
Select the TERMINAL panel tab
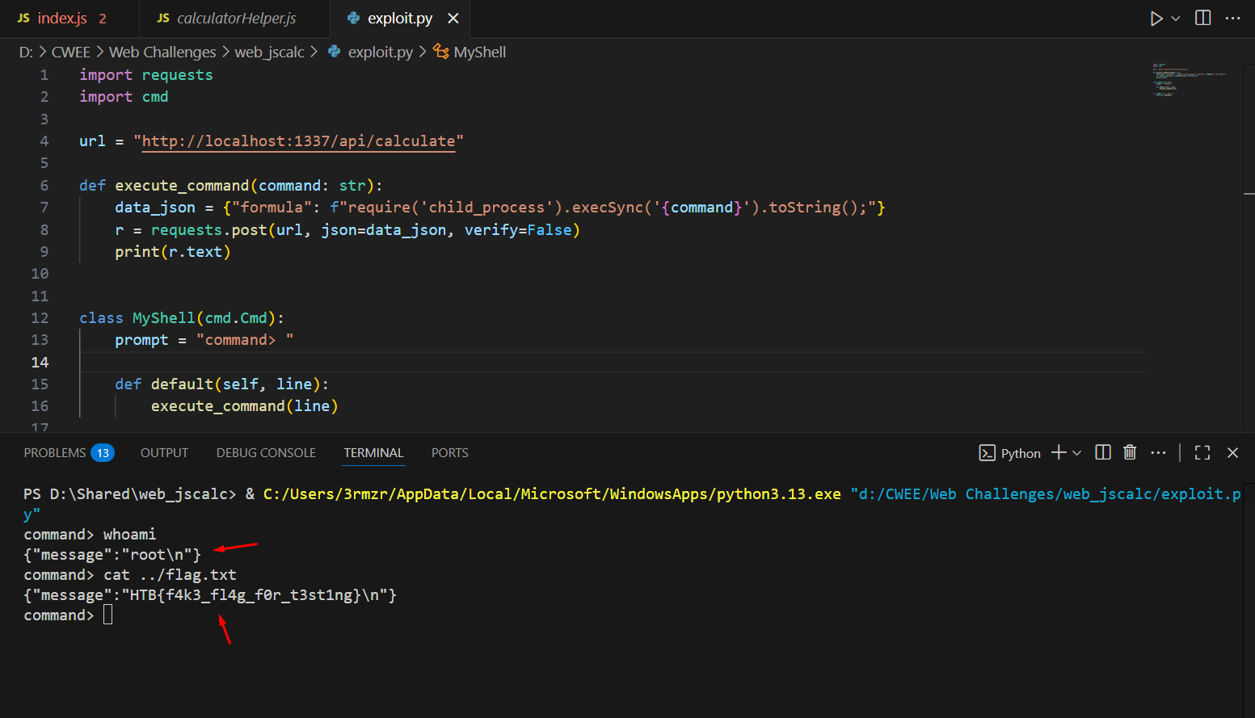tap(373, 453)
